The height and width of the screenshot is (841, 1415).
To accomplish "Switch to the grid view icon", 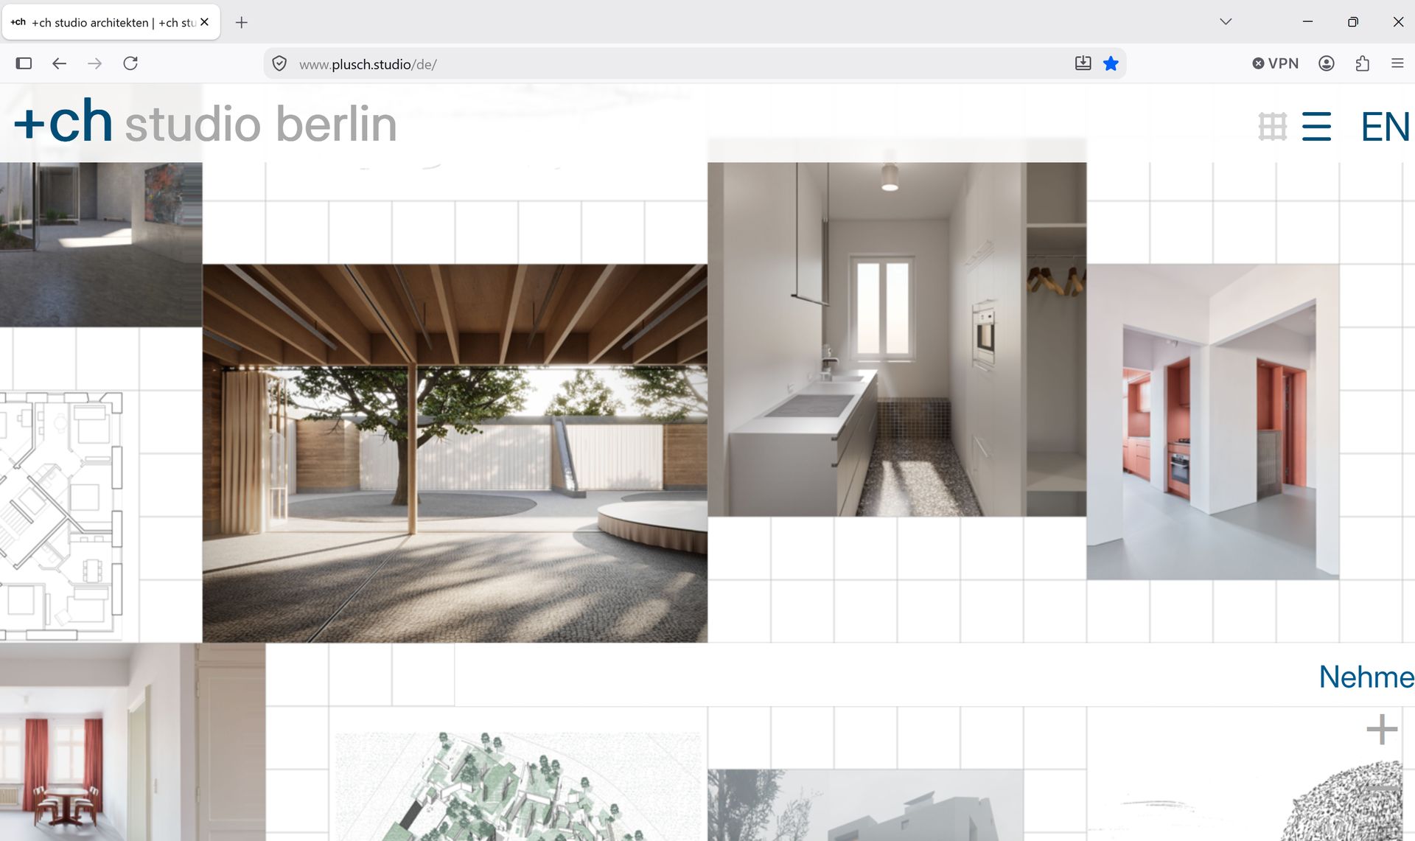I will pyautogui.click(x=1272, y=126).
